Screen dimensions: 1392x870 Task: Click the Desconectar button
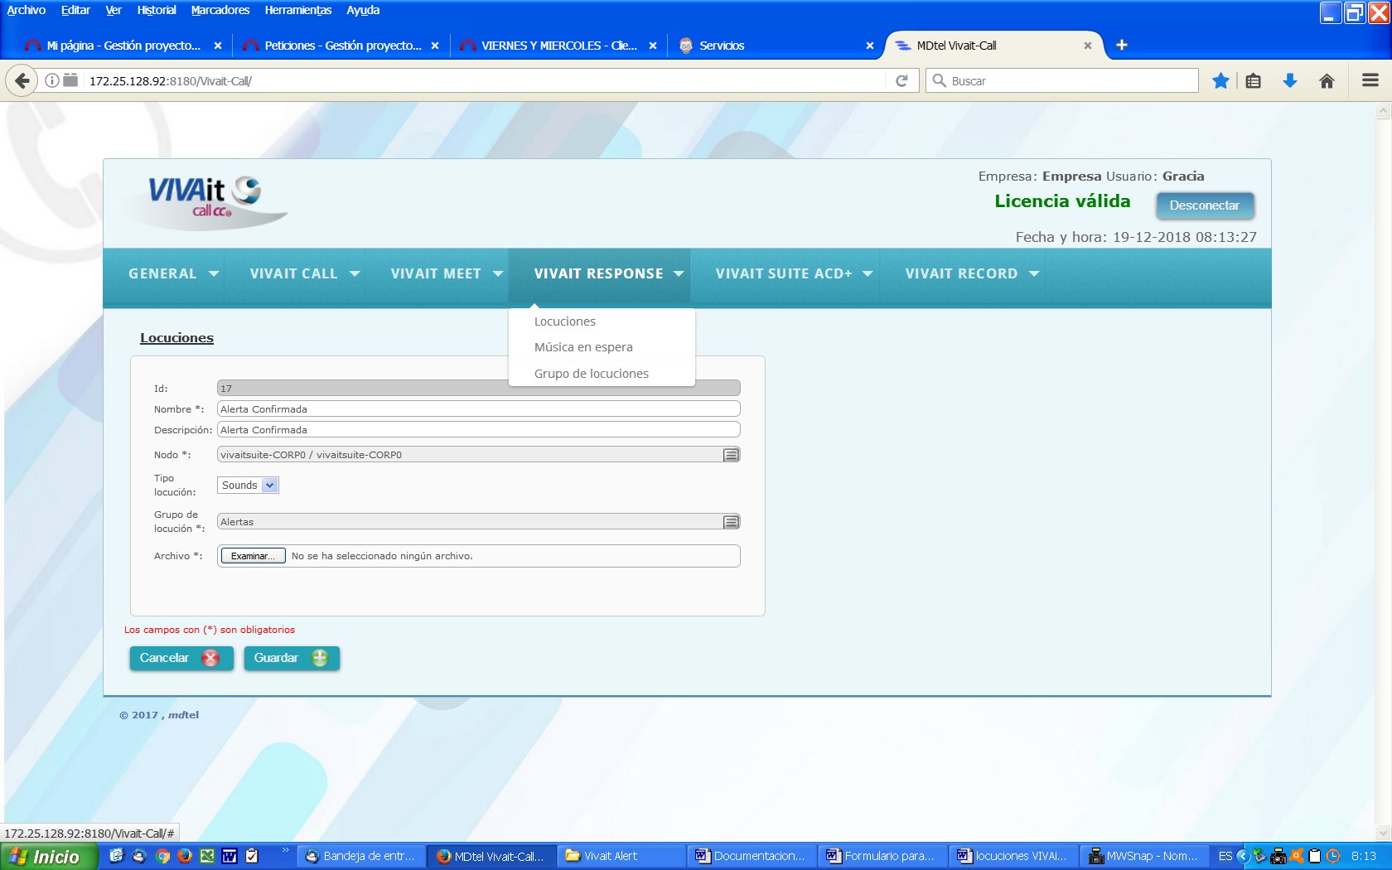click(1204, 205)
